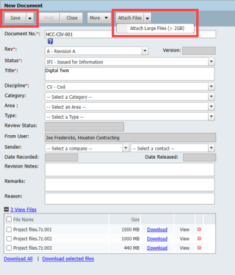Screen dimensions: 235x275
Task: Open the Attach Files dropdown arrow
Action: point(147,18)
